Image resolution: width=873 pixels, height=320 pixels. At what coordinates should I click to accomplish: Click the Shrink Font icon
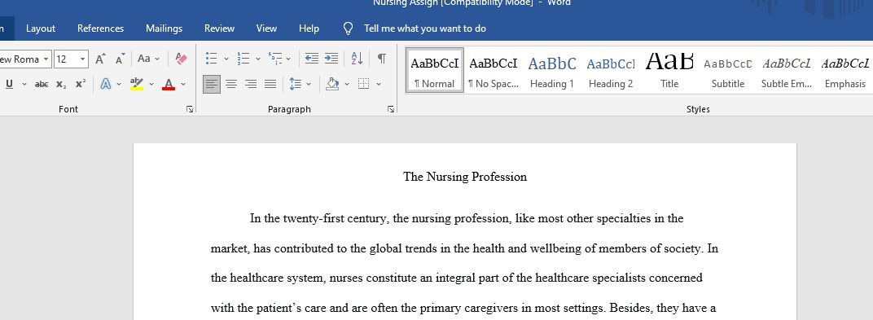coord(121,59)
